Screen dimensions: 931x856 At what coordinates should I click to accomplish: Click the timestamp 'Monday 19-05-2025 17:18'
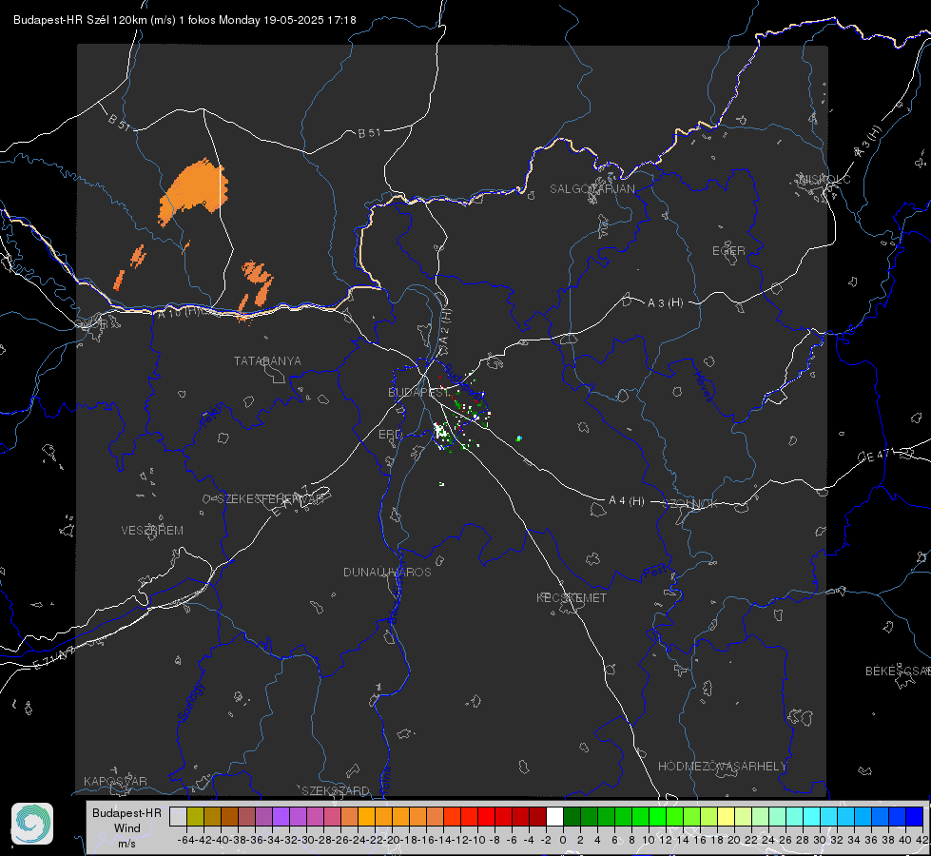(x=287, y=20)
